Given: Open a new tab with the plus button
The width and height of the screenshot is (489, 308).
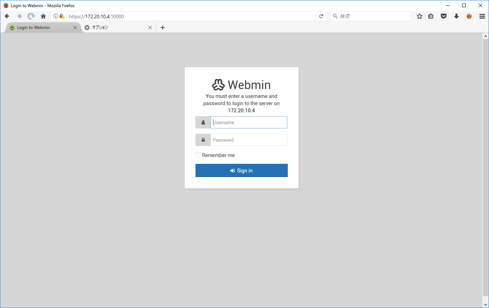Looking at the screenshot, I should 163,28.
